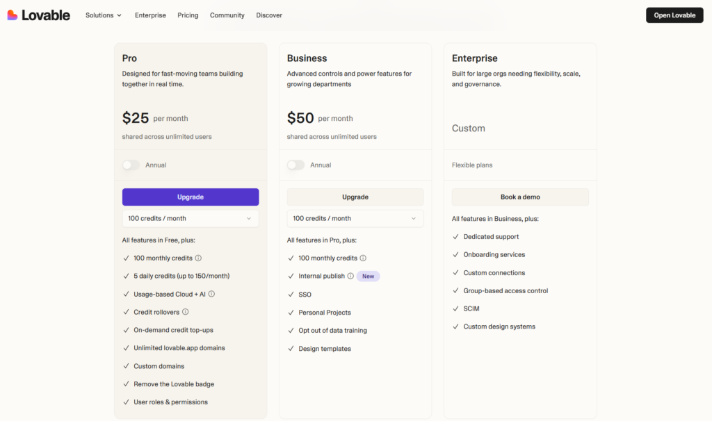Open the Pro credits per month dropdown
Screen dimensions: 712x421
(x=190, y=218)
